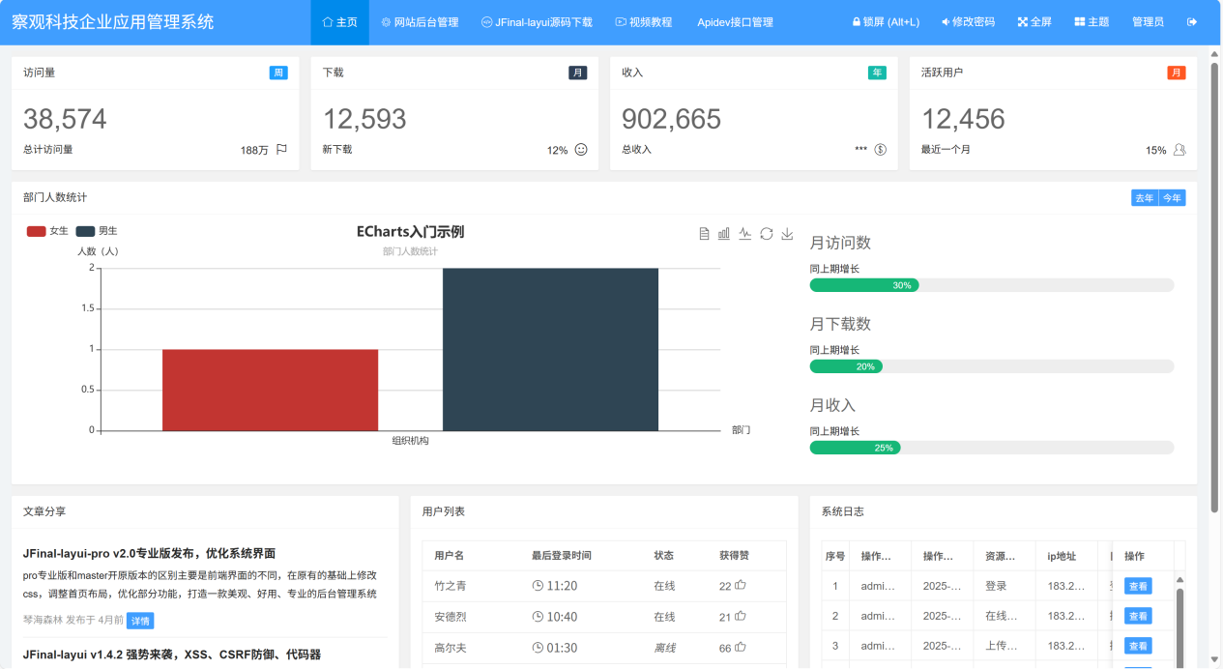Click 月 badge on 活跃用户 card
This screenshot has width=1223, height=669.
1177,73
